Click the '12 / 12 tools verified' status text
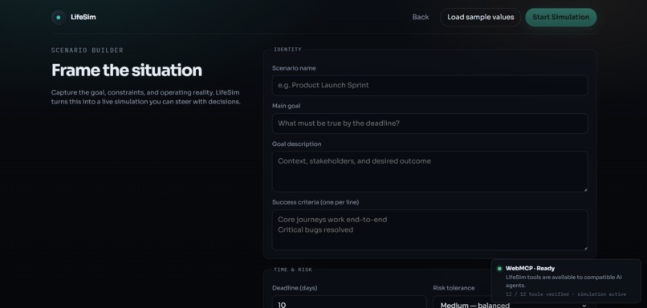The width and height of the screenshot is (647, 308). pos(566,294)
